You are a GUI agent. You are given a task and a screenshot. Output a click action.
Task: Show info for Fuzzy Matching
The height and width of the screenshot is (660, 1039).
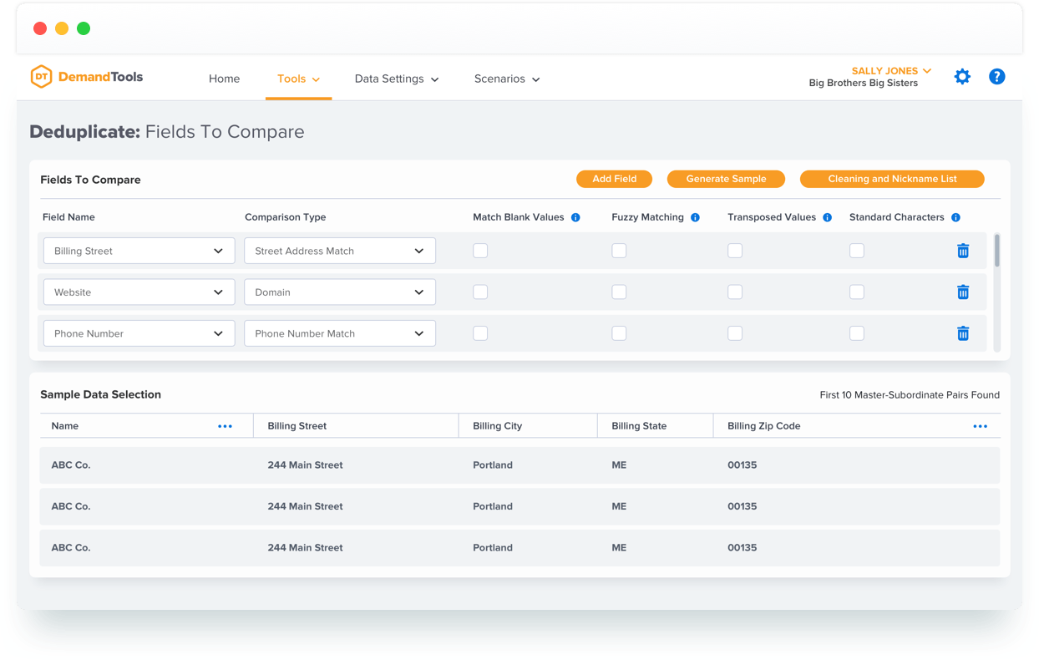tap(695, 217)
